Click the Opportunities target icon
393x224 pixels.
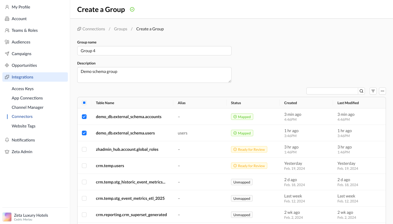point(7,65)
